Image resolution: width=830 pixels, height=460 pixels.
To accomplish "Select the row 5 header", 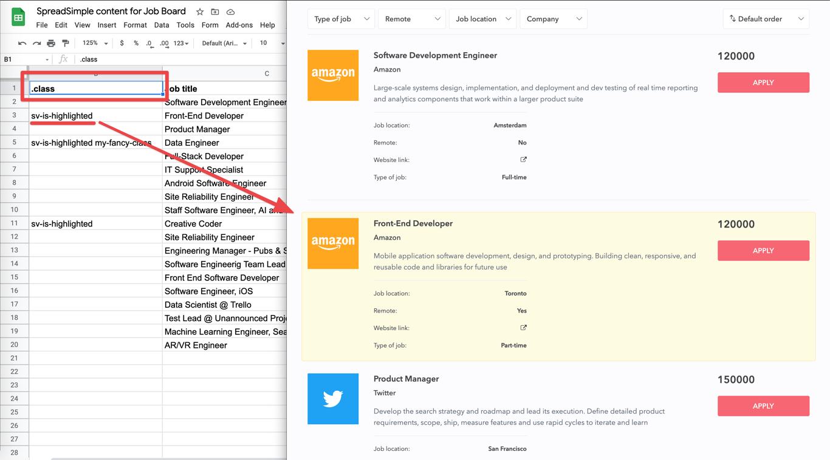I will [14, 143].
